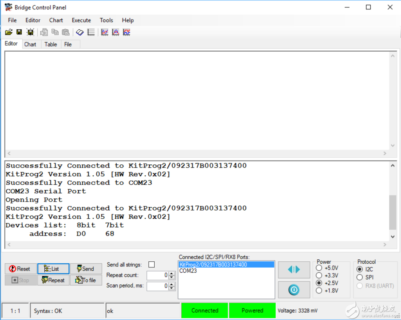Click the COM23 Serial Port log line
Viewport: 401px width, 320px height.
tap(46, 191)
